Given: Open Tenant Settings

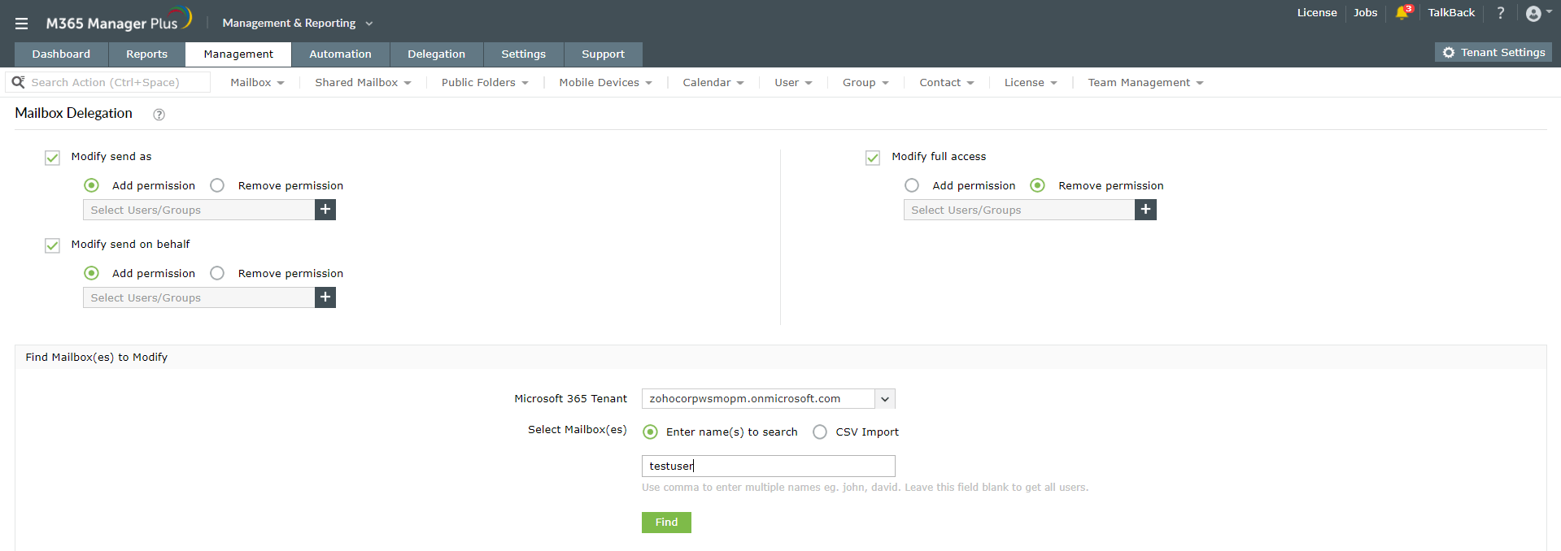Looking at the screenshot, I should coord(1493,53).
